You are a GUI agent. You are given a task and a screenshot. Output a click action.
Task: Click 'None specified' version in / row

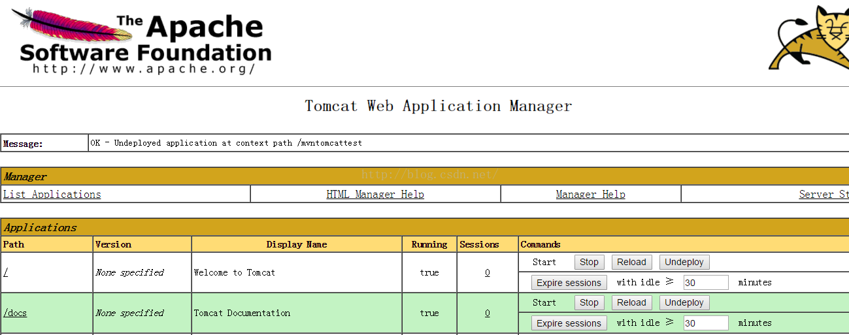click(129, 272)
